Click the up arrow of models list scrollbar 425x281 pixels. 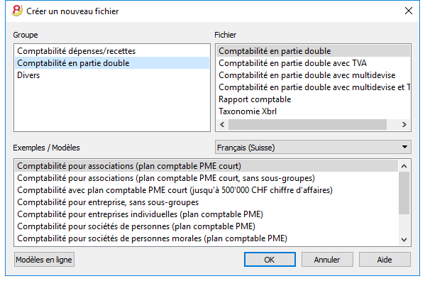pos(404,166)
